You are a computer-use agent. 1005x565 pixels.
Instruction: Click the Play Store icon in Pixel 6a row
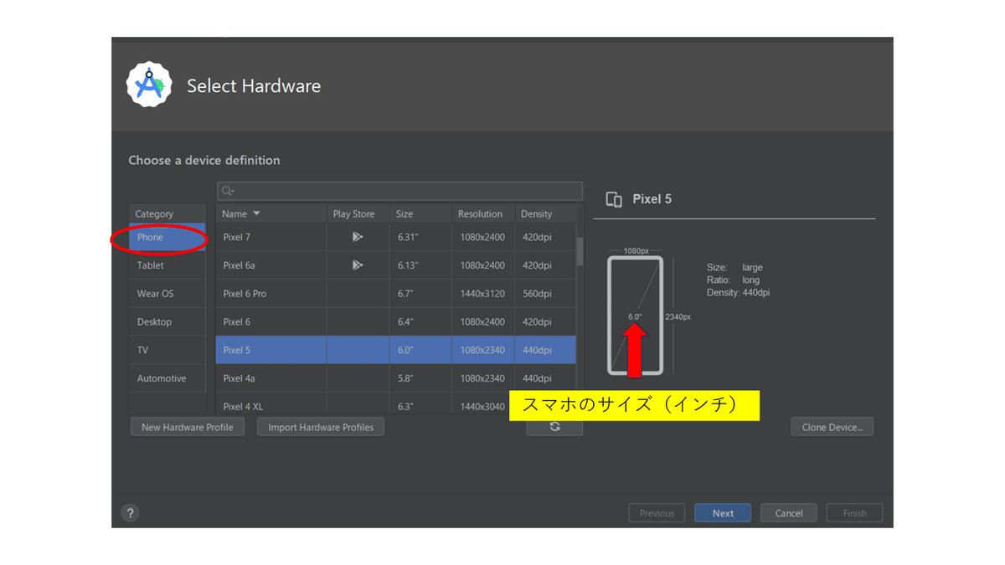(x=358, y=265)
